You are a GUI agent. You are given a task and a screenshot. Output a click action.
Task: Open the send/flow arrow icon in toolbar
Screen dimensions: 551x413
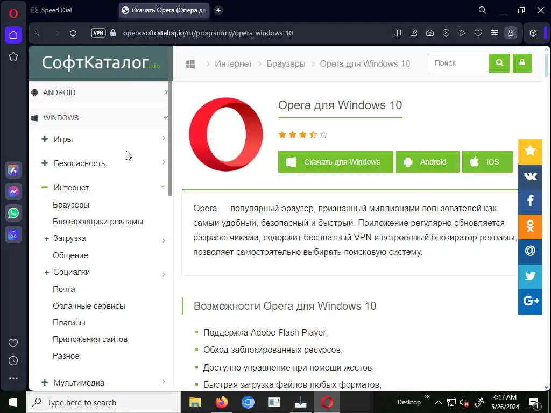pyautogui.click(x=462, y=33)
